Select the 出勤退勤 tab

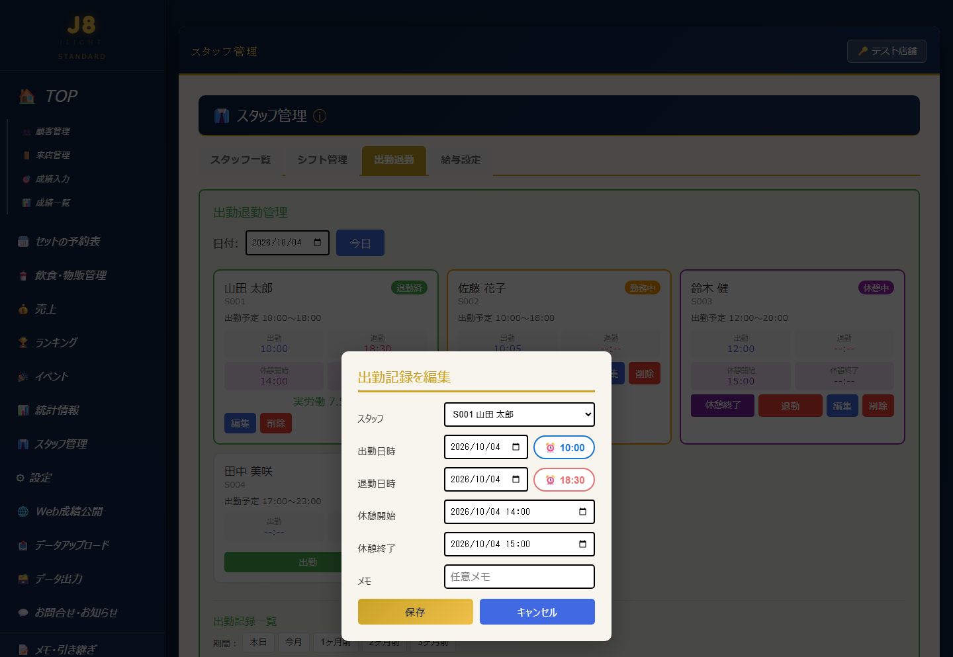(394, 160)
